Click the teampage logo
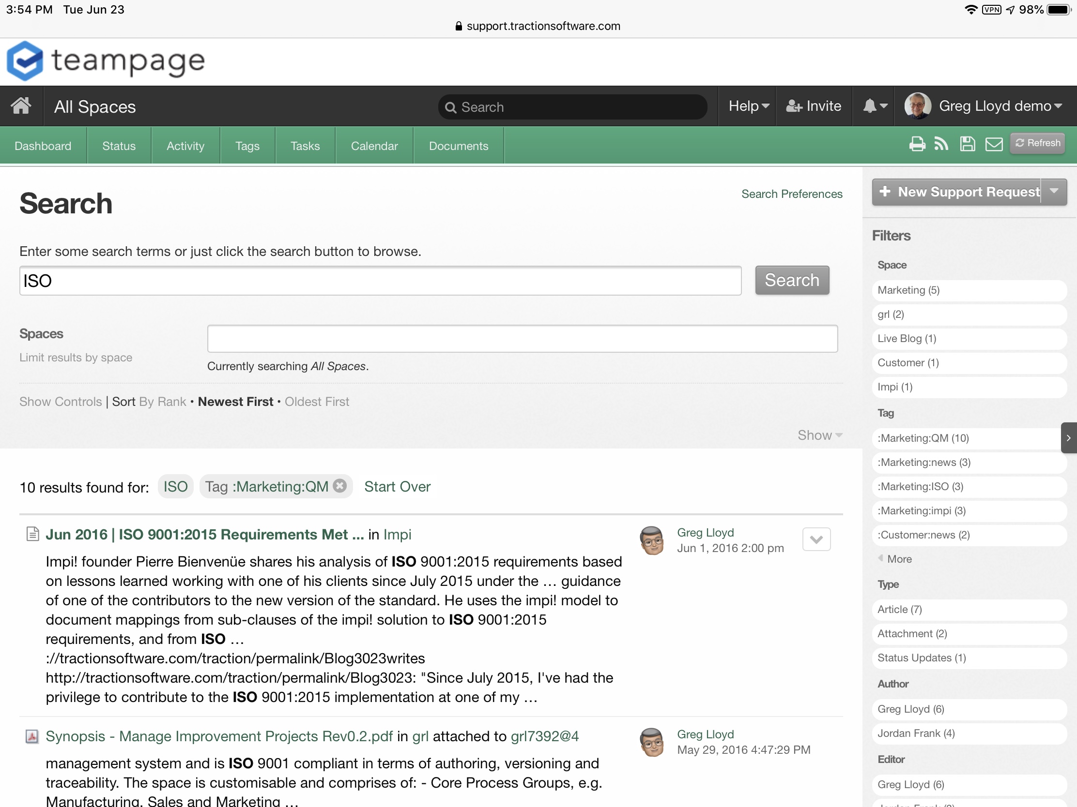The image size is (1077, 807). coord(106,61)
